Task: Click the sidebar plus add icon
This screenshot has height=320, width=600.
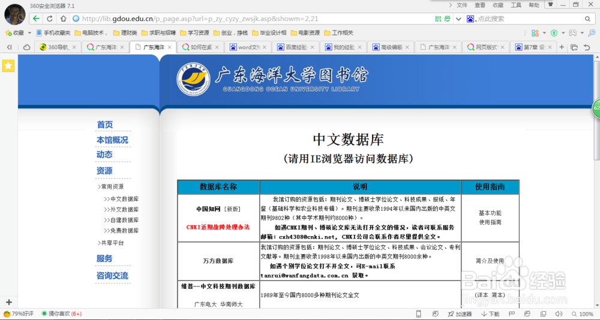Action: click(9, 302)
